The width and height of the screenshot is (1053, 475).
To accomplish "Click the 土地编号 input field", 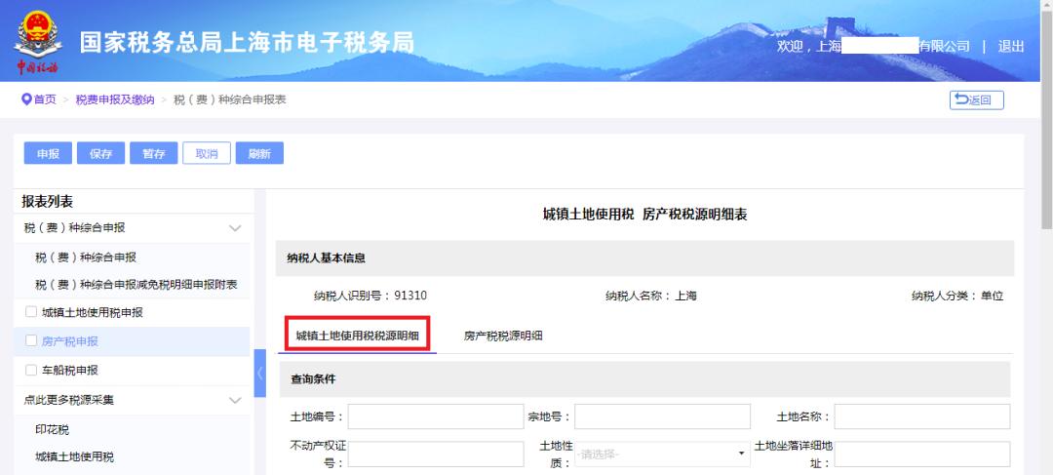I will pyautogui.click(x=436, y=416).
